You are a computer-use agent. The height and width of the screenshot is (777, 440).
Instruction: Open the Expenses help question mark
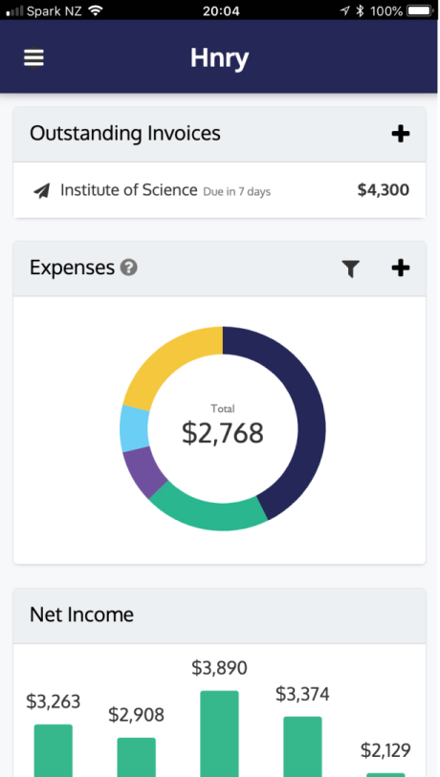tap(128, 269)
